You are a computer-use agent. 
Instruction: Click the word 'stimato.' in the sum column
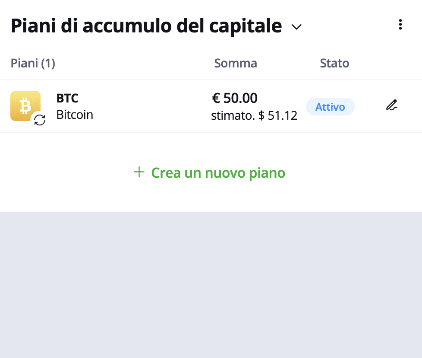[233, 115]
